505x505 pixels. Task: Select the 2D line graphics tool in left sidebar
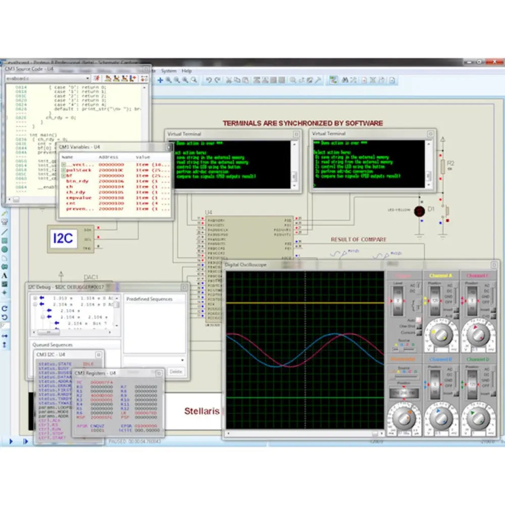coord(5,231)
